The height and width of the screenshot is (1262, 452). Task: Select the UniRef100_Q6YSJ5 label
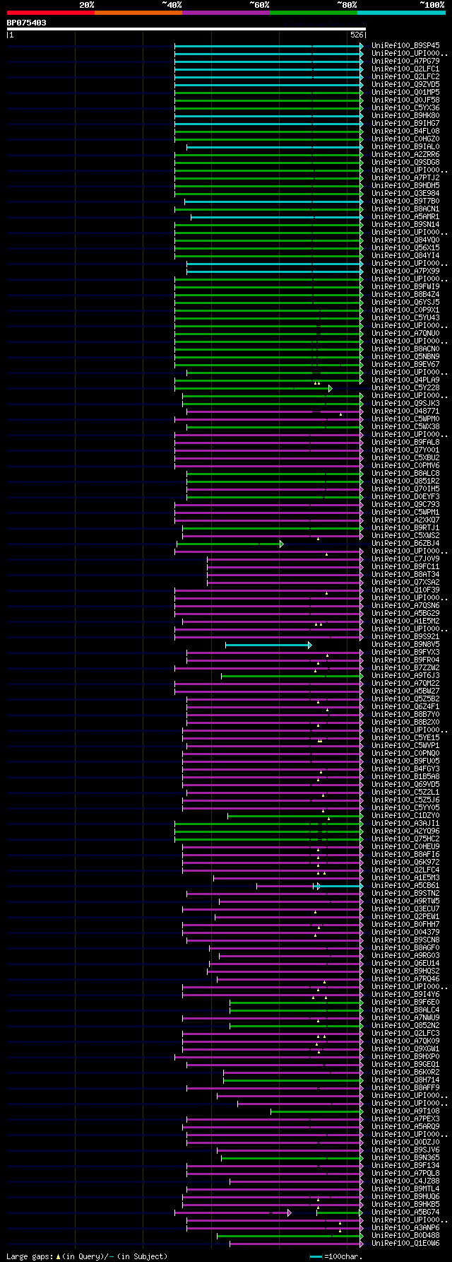(405, 302)
